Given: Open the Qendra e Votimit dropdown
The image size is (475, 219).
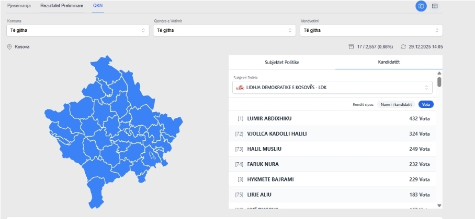Looking at the screenshot, I should click(225, 30).
